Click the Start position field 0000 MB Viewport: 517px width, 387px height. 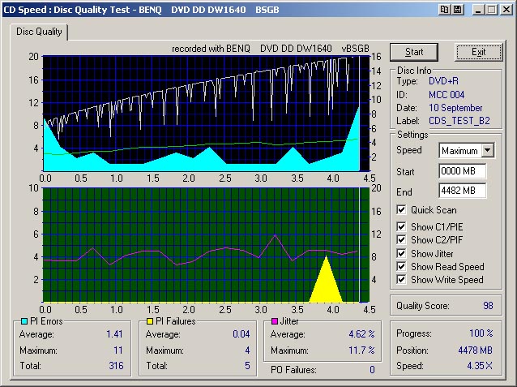[462, 171]
